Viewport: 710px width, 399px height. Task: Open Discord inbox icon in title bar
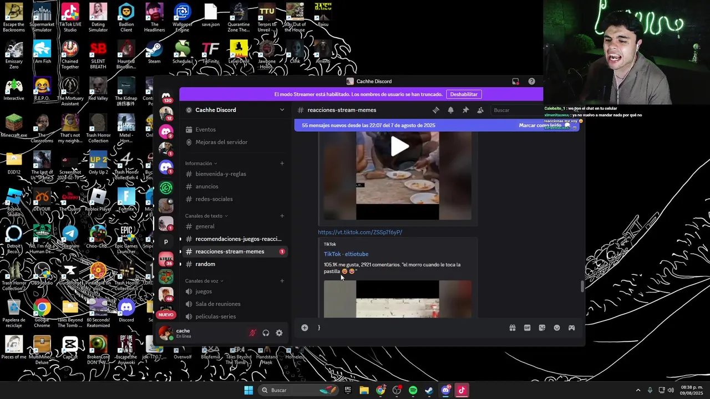[x=515, y=81]
